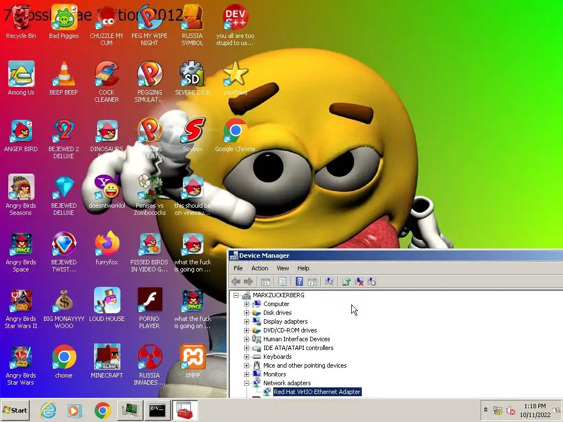
Task: Expand the Keyboards node
Action: 247,357
